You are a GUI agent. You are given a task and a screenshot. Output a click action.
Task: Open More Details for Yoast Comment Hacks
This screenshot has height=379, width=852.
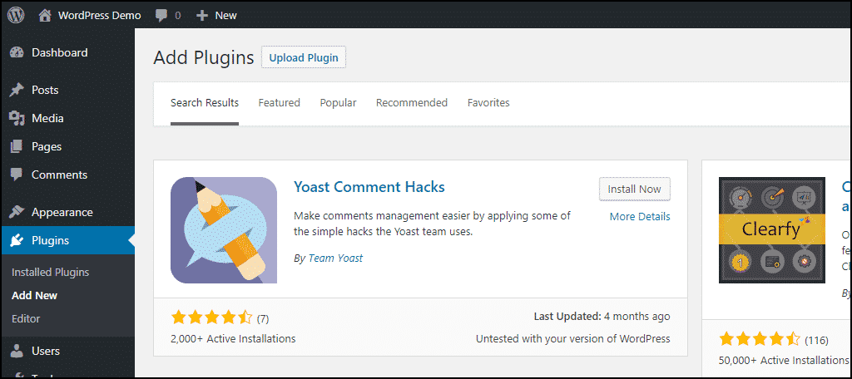point(640,217)
